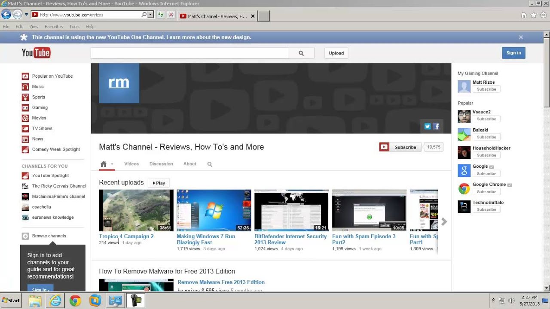Open Chrome from the taskbar
The height and width of the screenshot is (309, 550).
pyautogui.click(x=75, y=300)
